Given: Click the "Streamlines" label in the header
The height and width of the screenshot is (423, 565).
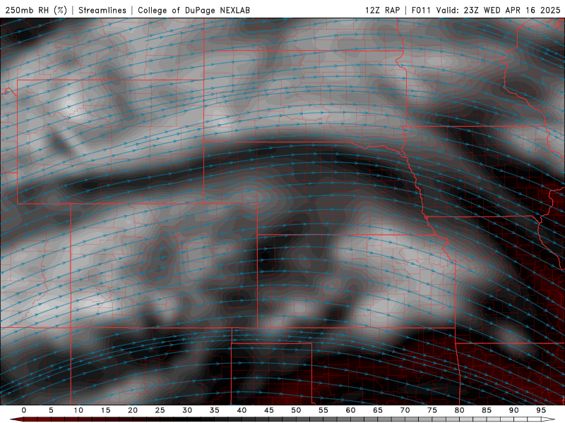Looking at the screenshot, I should [102, 10].
